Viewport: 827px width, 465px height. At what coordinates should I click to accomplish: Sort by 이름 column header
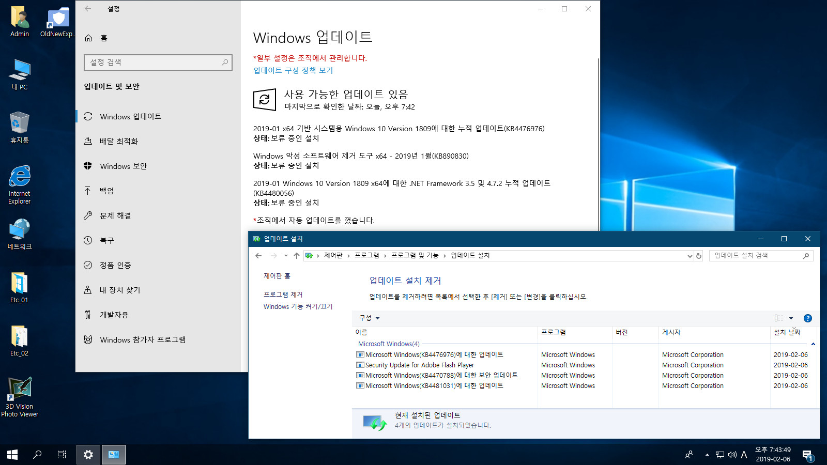[x=445, y=332]
